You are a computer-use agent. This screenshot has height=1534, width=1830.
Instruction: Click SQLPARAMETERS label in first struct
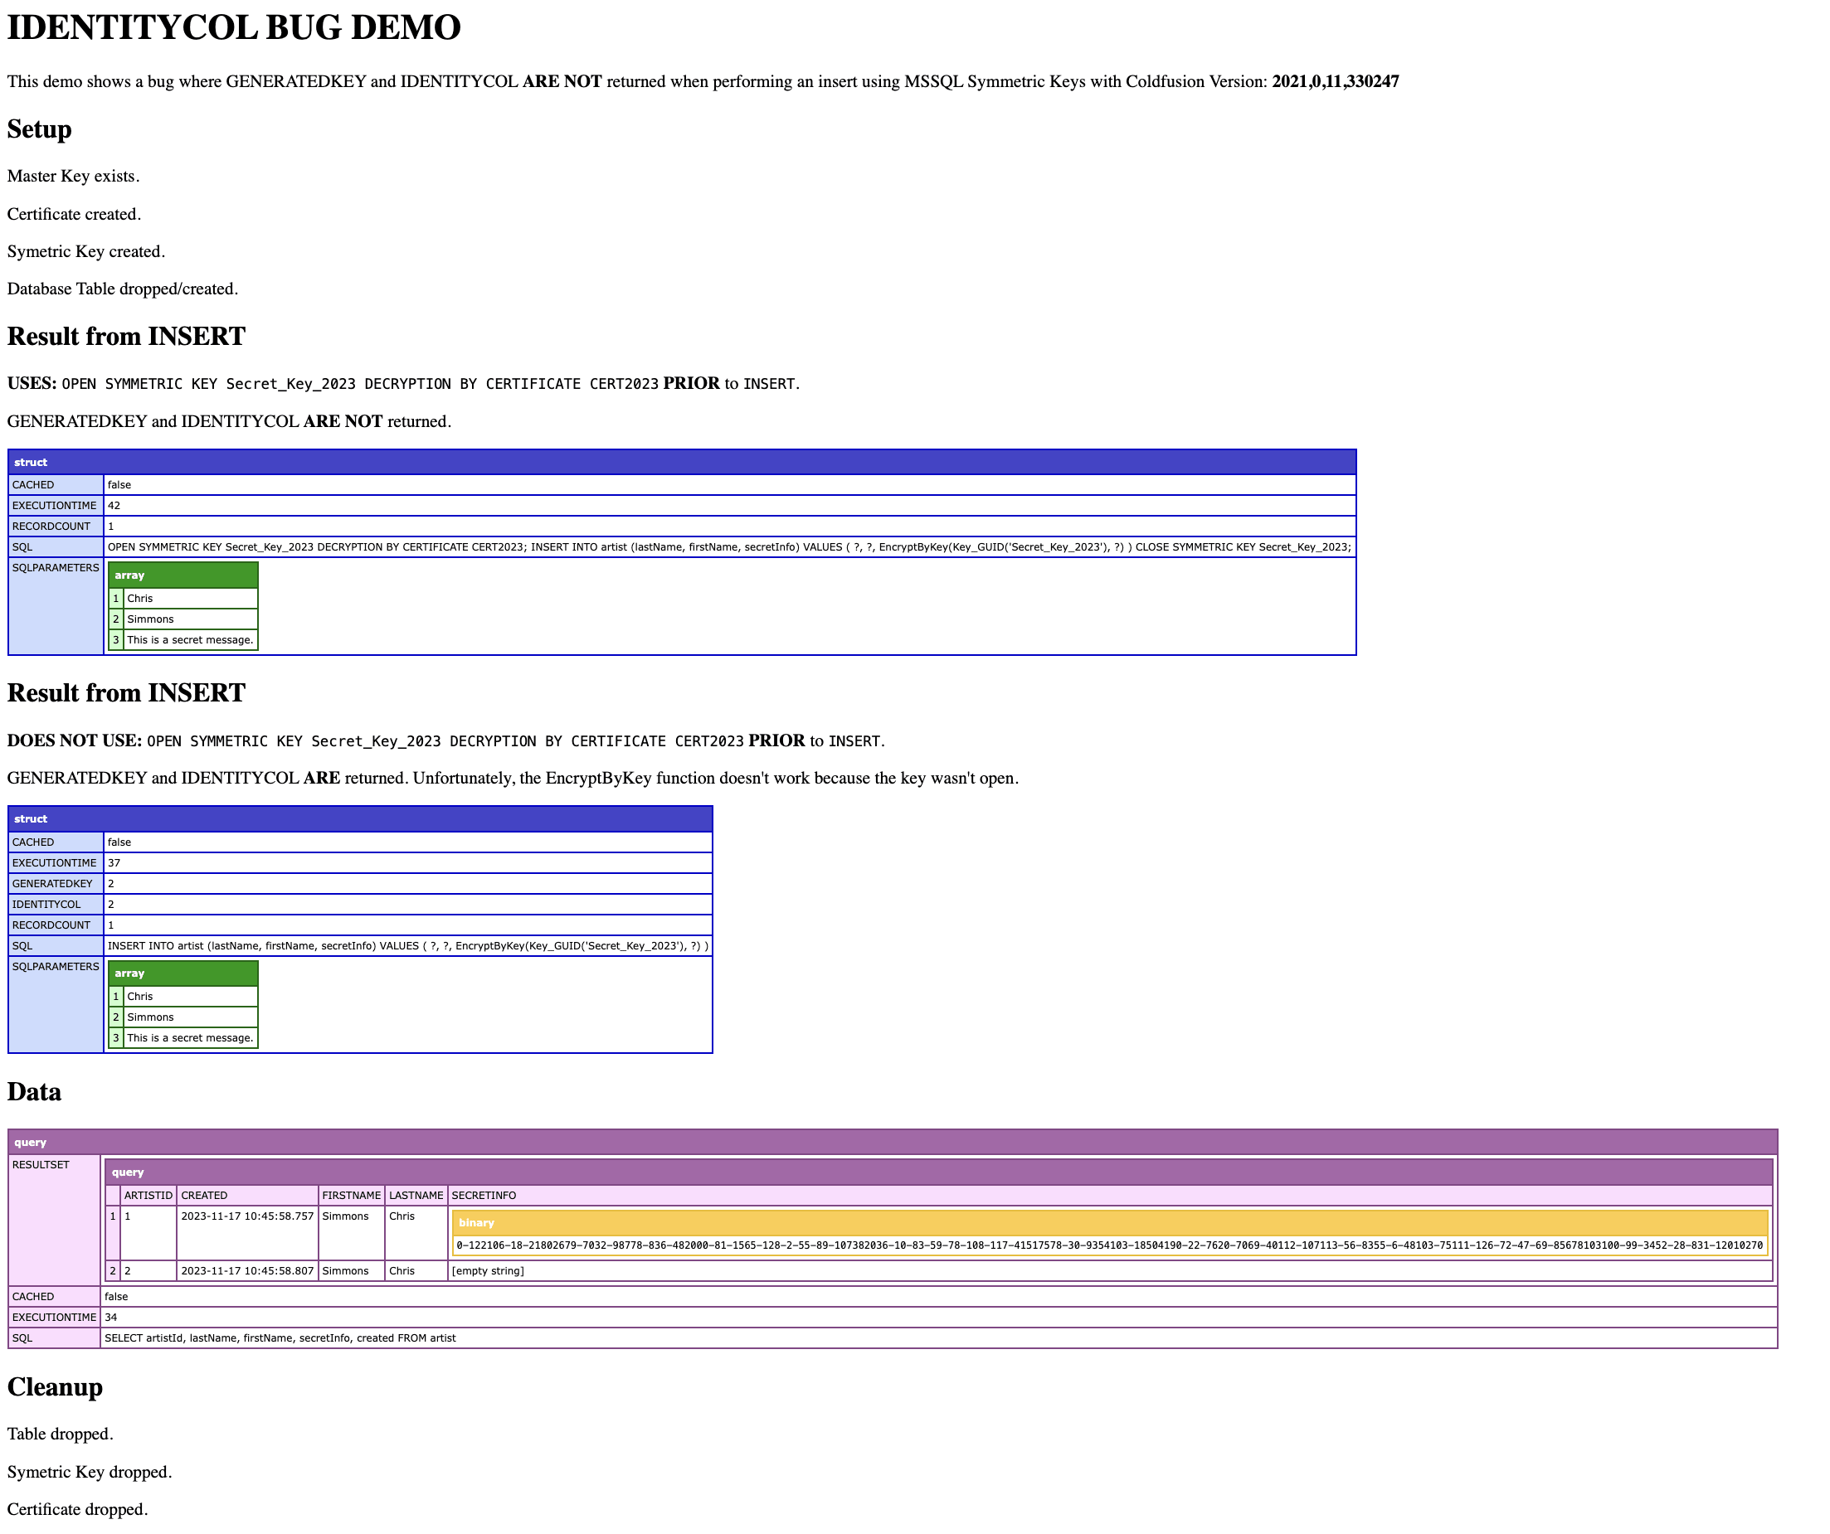pyautogui.click(x=55, y=568)
